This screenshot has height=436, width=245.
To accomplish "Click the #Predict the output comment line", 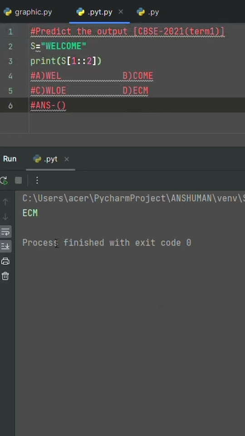I will (127, 31).
